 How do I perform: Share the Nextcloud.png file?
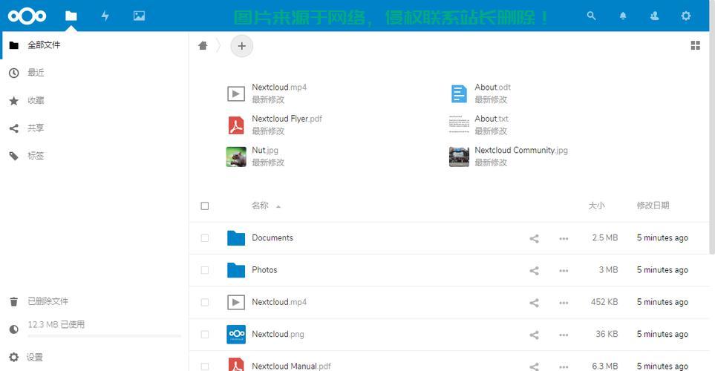pyautogui.click(x=534, y=335)
